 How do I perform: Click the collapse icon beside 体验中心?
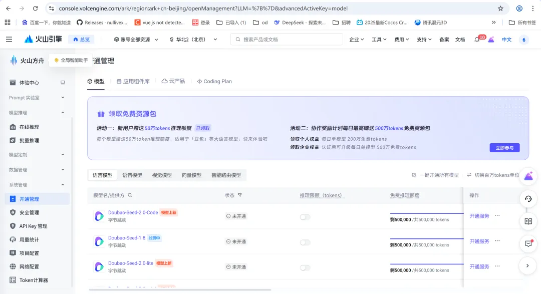pos(63,83)
